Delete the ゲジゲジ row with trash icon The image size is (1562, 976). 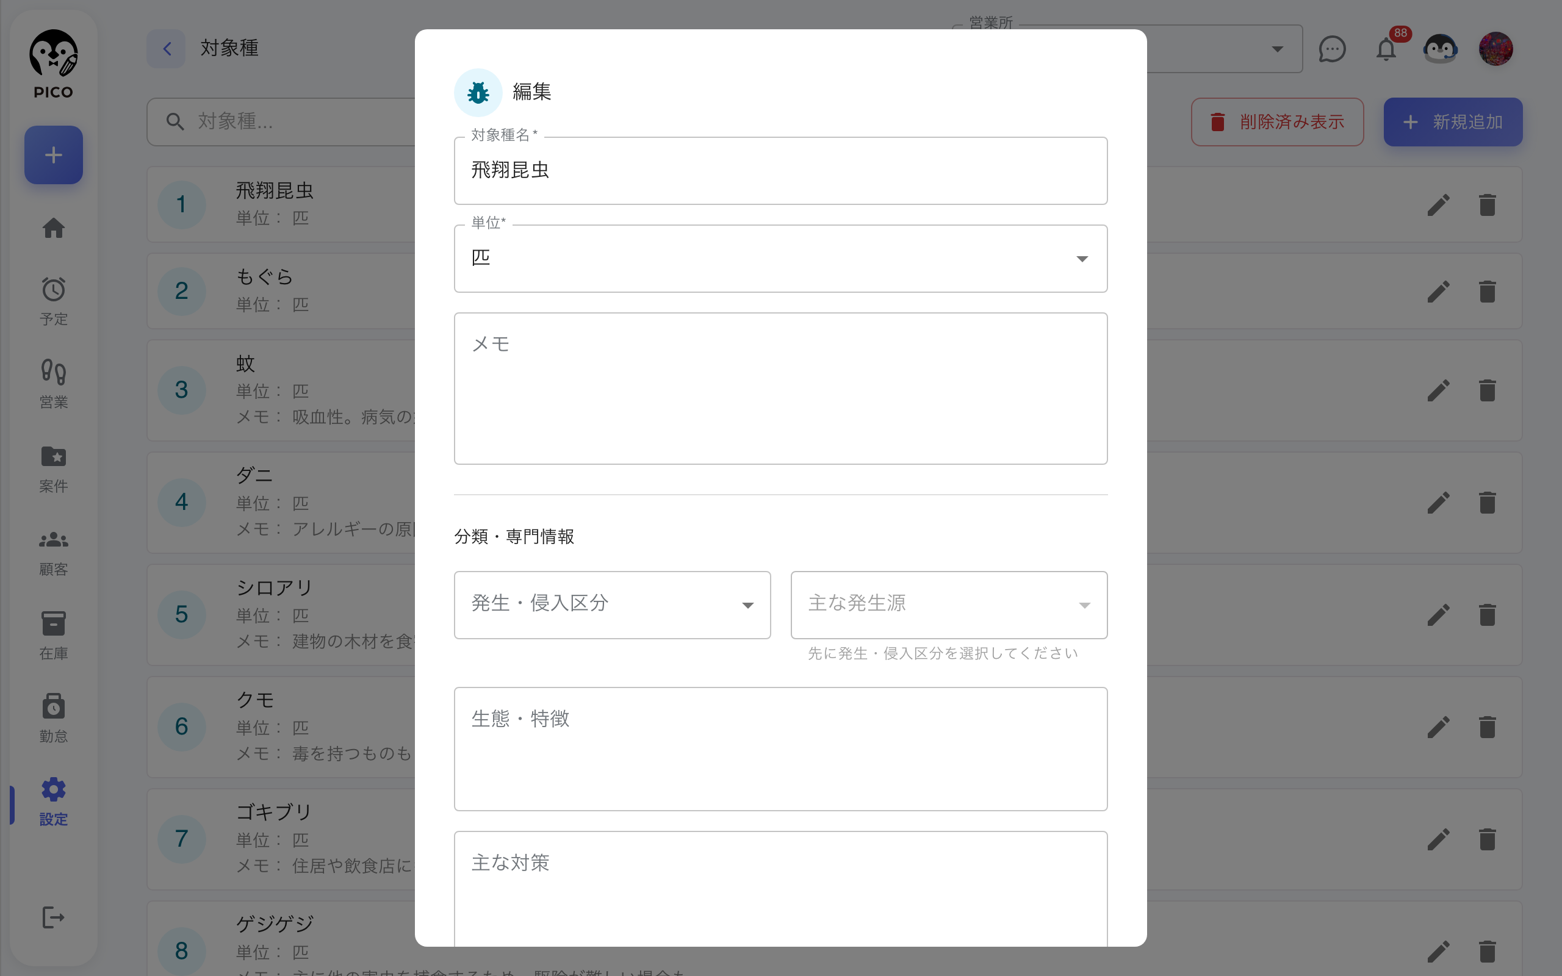[x=1488, y=952]
